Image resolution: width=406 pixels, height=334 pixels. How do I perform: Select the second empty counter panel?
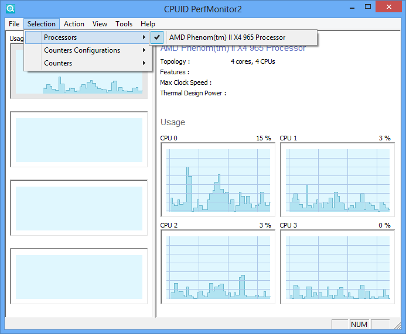point(79,140)
